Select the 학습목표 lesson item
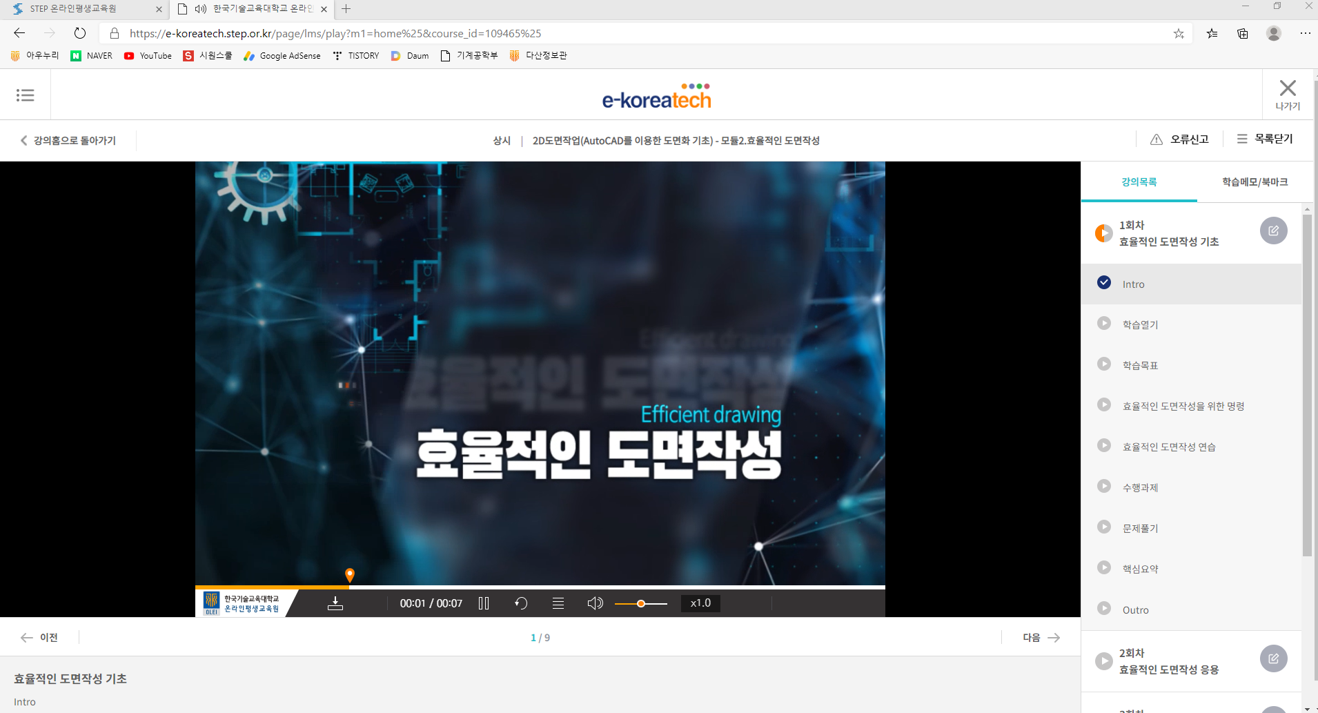This screenshot has width=1318, height=713. (1191, 365)
